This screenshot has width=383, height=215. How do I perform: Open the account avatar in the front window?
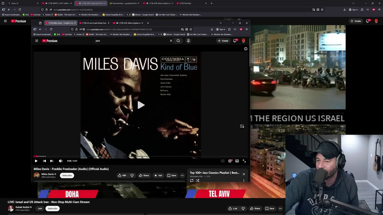coord(244,41)
